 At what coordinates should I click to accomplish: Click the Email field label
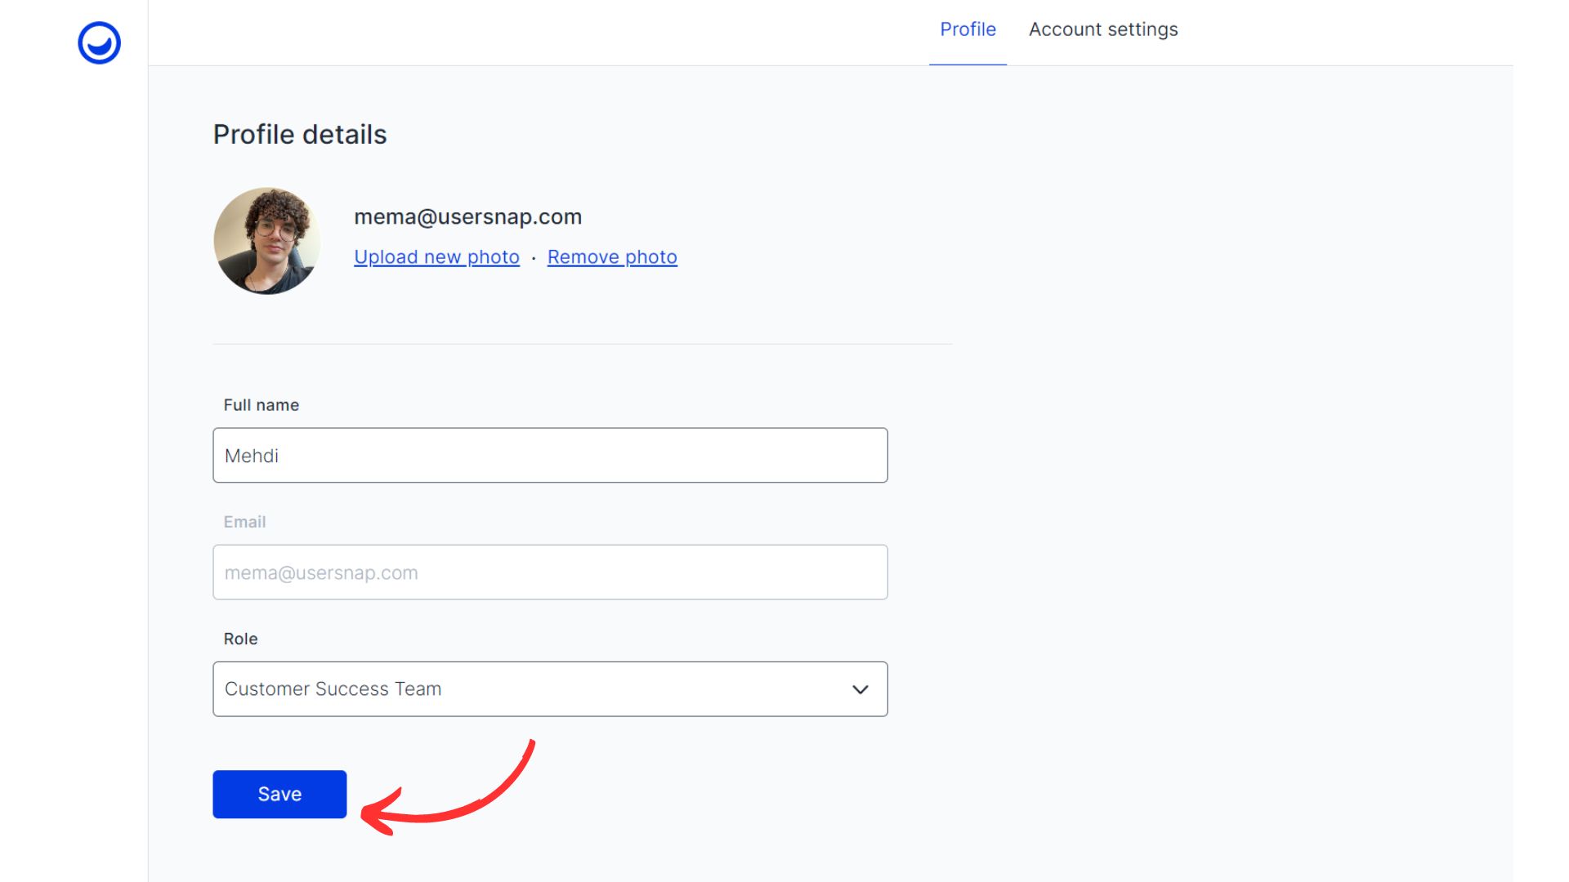[244, 522]
